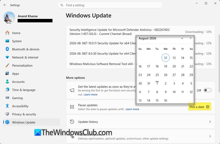Open Network & internet page
The height and width of the screenshot is (144, 220).
click(x=31, y=57)
